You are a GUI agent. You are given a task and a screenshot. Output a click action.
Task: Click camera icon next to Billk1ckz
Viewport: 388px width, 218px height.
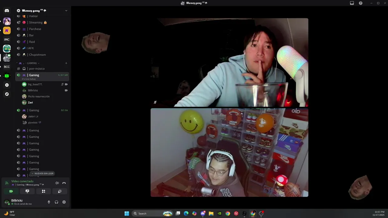coord(66,90)
